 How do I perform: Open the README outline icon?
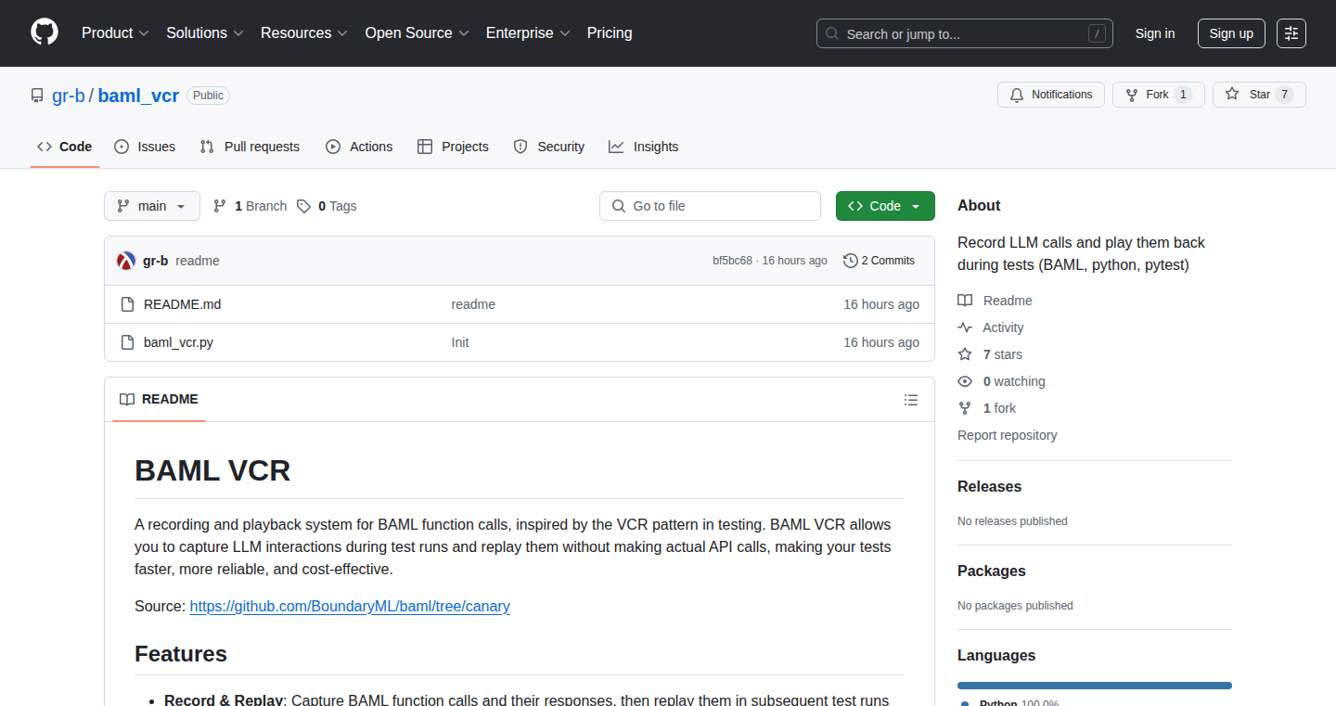(911, 400)
